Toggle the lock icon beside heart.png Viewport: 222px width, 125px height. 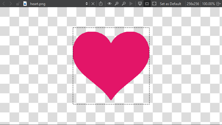18,4
